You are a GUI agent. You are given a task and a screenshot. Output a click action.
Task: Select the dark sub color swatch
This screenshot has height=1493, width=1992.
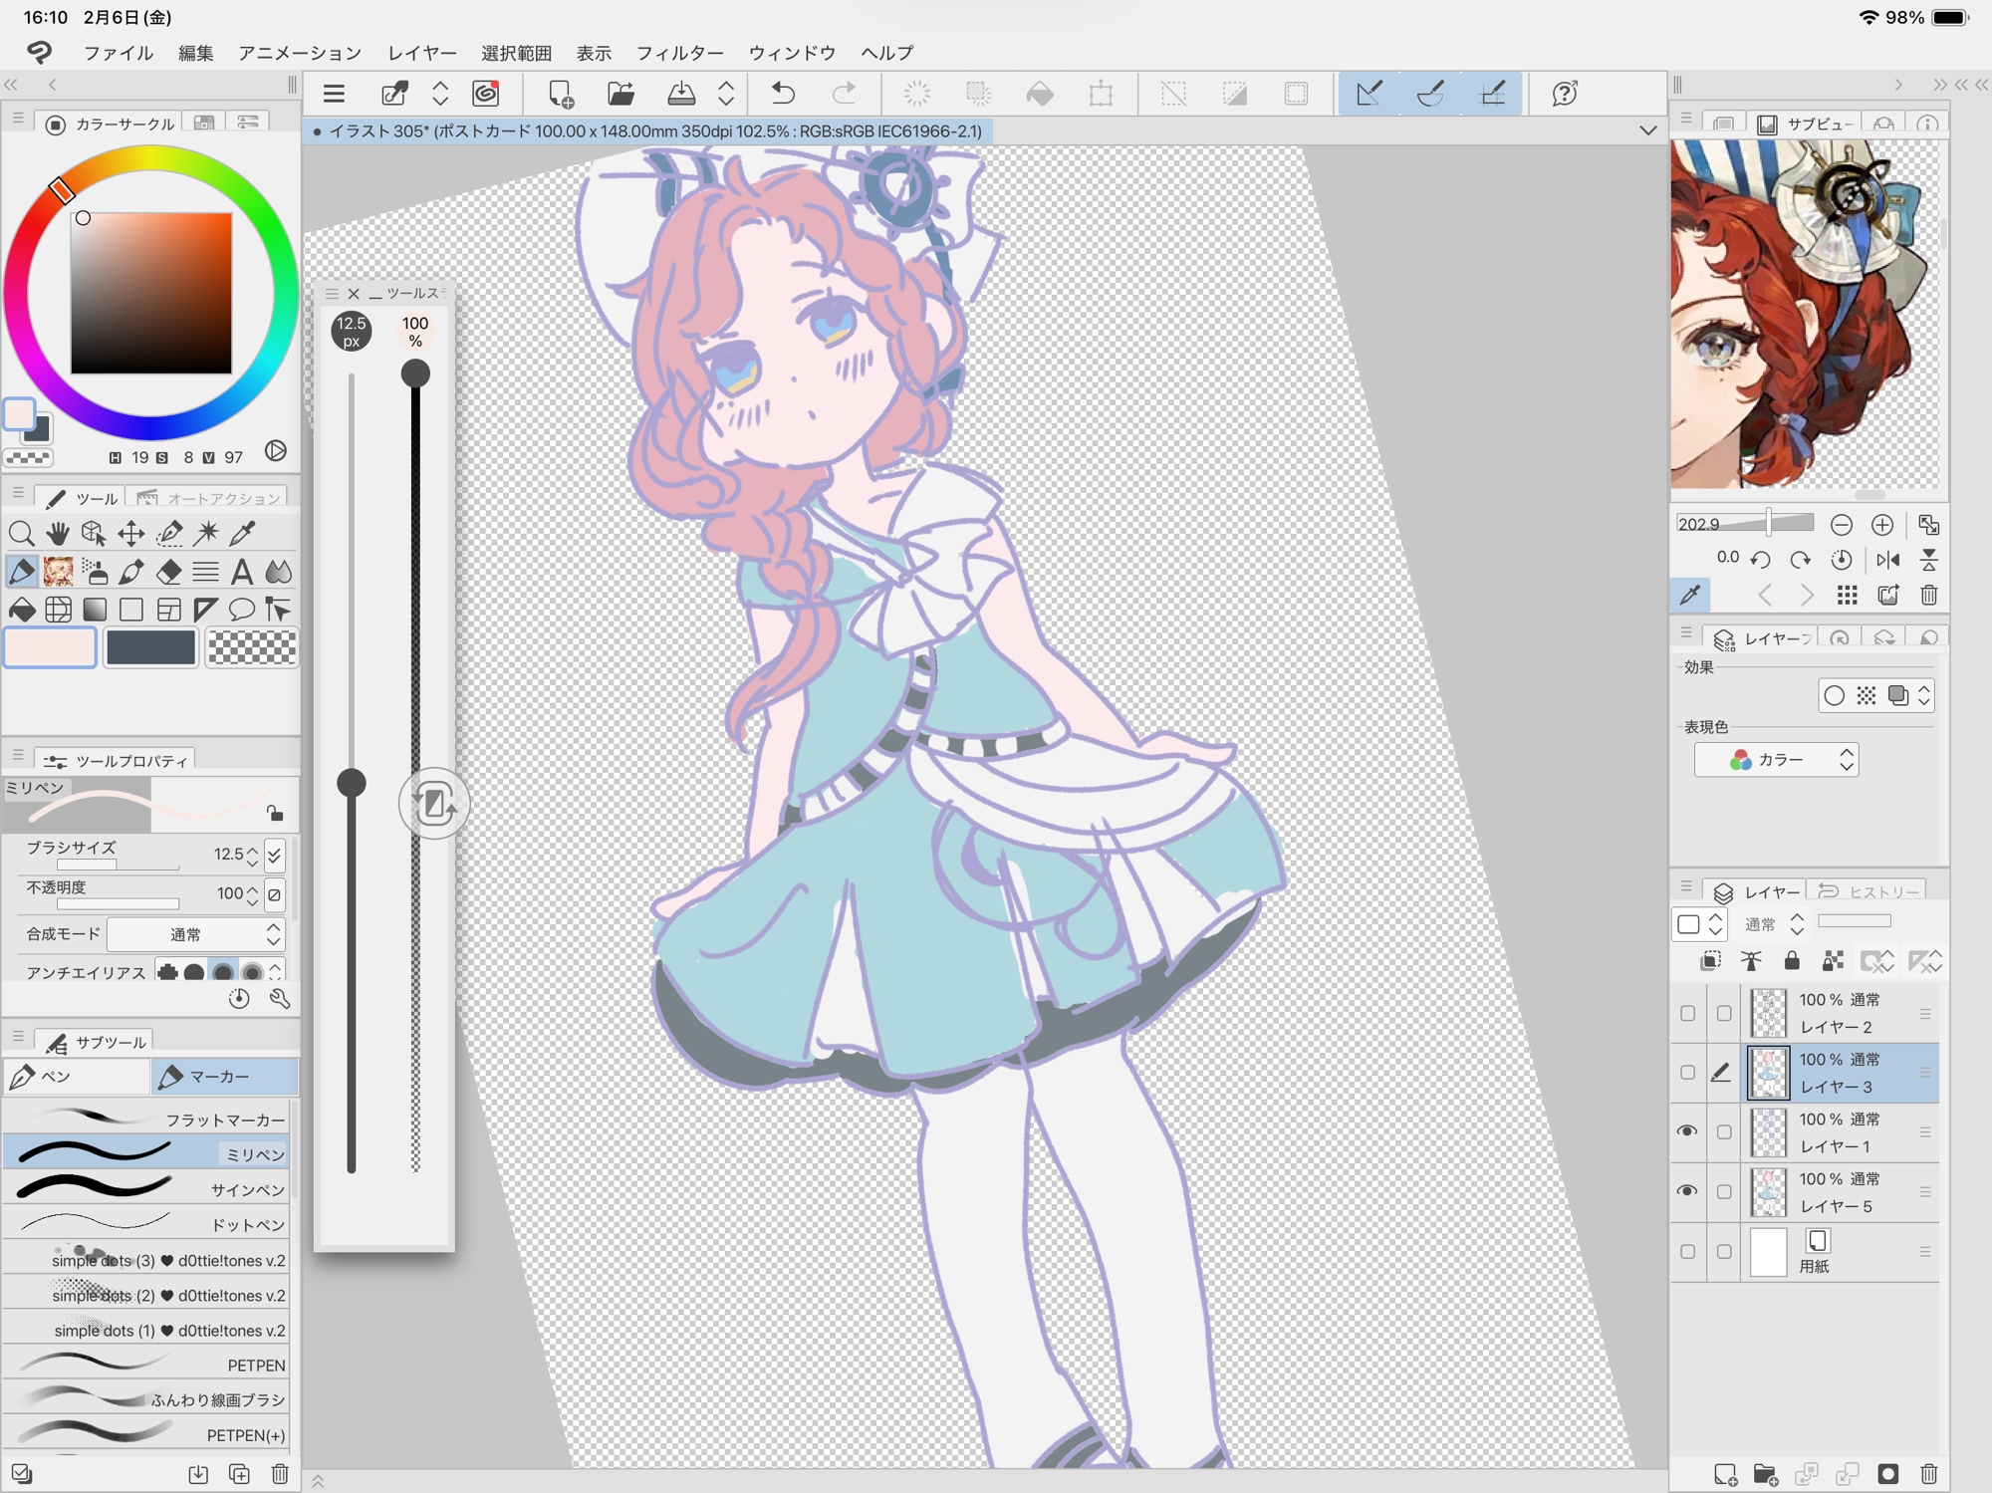tap(151, 648)
